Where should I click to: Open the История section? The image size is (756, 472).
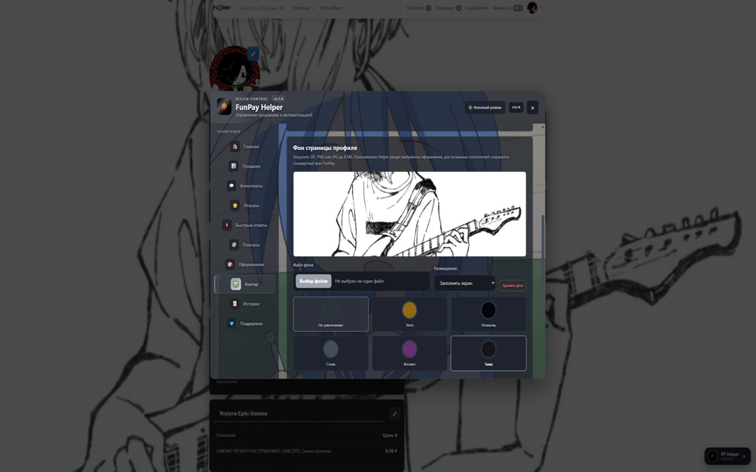[x=245, y=304]
